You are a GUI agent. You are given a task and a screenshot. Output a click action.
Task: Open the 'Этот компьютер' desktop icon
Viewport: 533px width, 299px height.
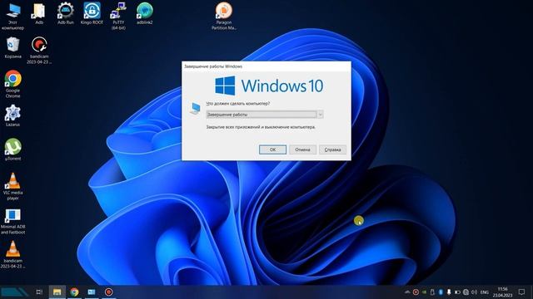(12, 17)
